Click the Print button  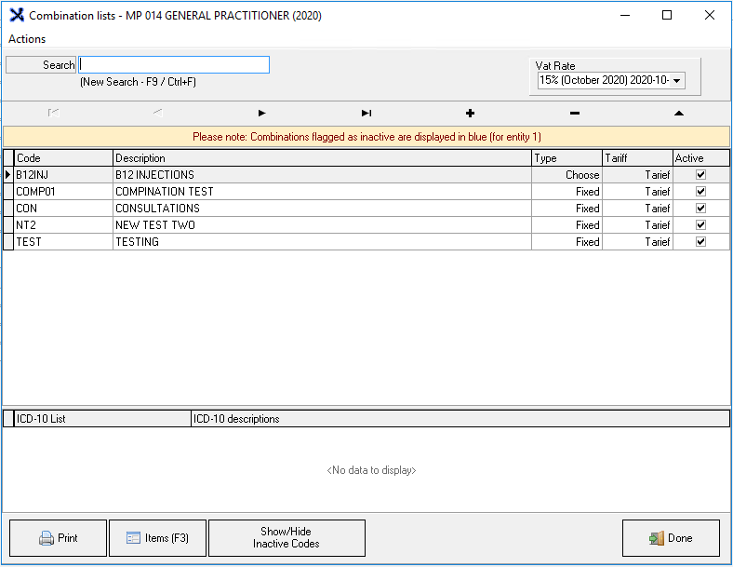pos(58,538)
